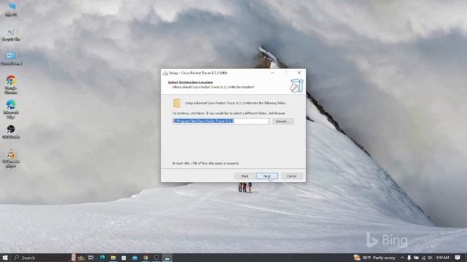467x262 pixels.
Task: Select the OBS Studio desktop shortcut
Action: tap(11, 132)
